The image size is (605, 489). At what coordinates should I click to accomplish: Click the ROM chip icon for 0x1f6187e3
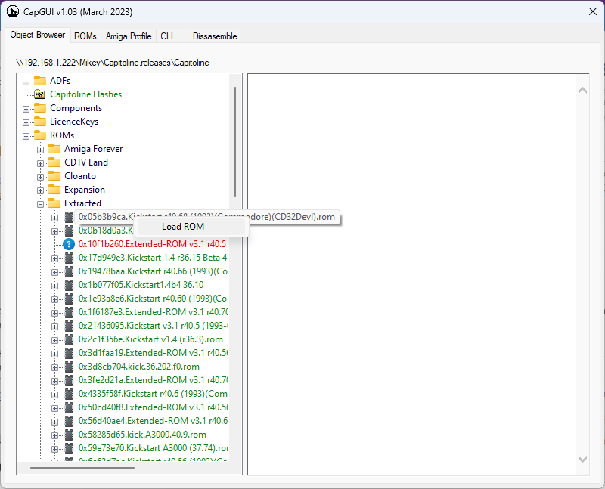[69, 312]
